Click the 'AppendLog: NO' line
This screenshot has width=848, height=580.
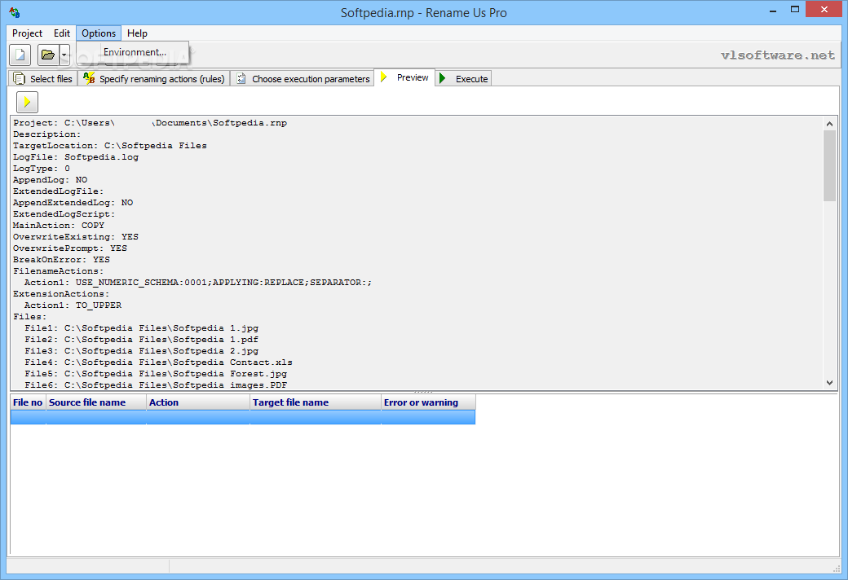pos(51,180)
